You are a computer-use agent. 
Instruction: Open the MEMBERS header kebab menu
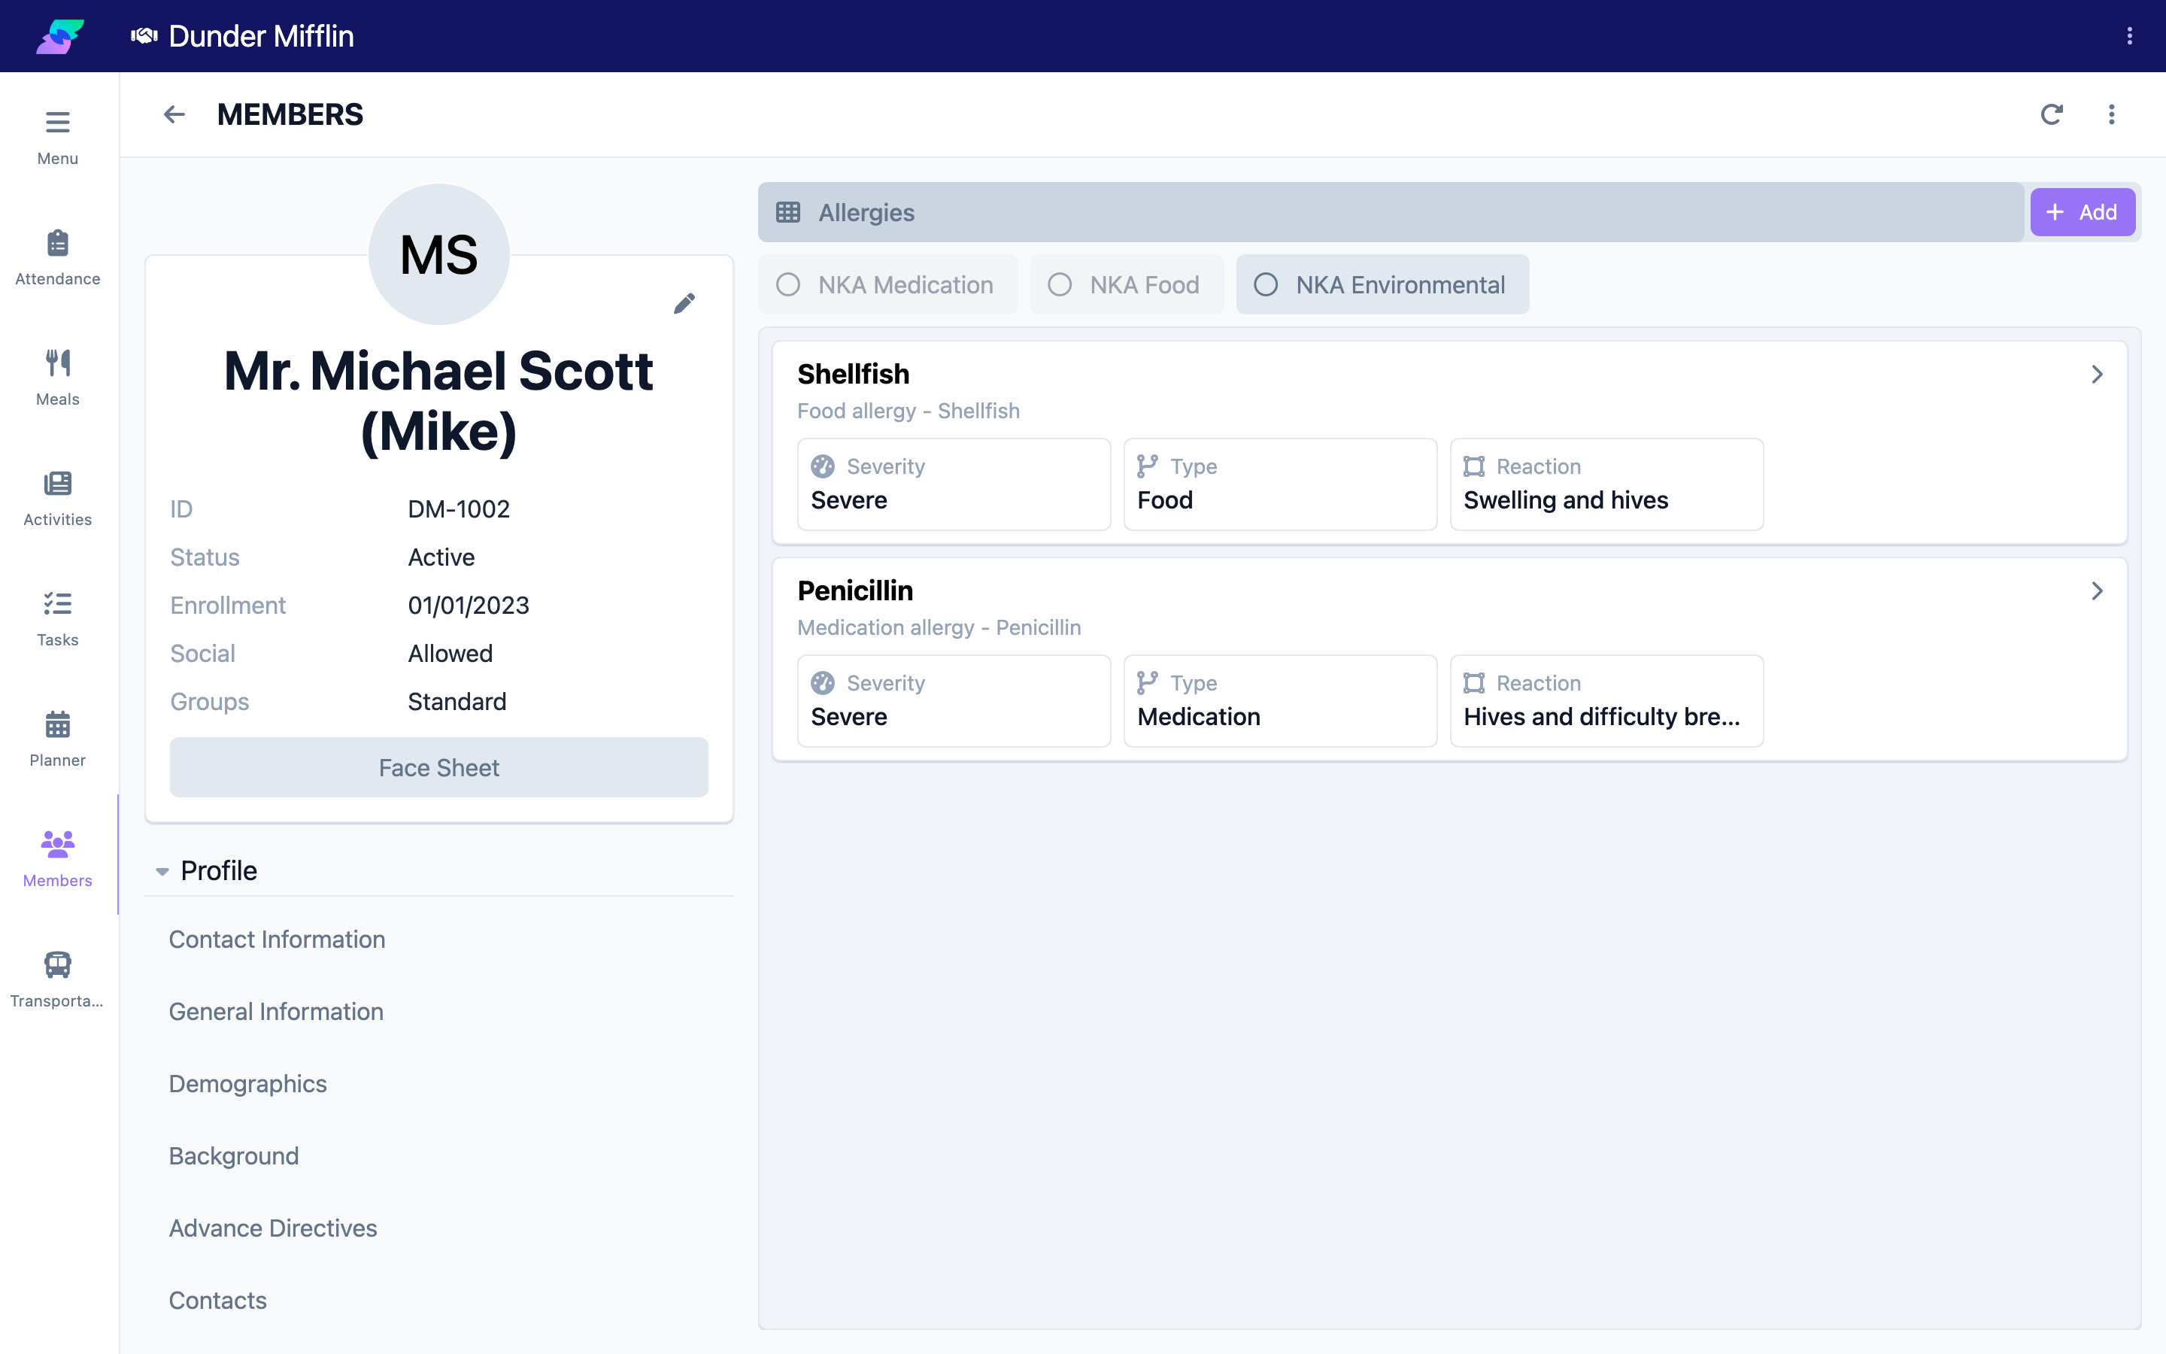click(2111, 114)
